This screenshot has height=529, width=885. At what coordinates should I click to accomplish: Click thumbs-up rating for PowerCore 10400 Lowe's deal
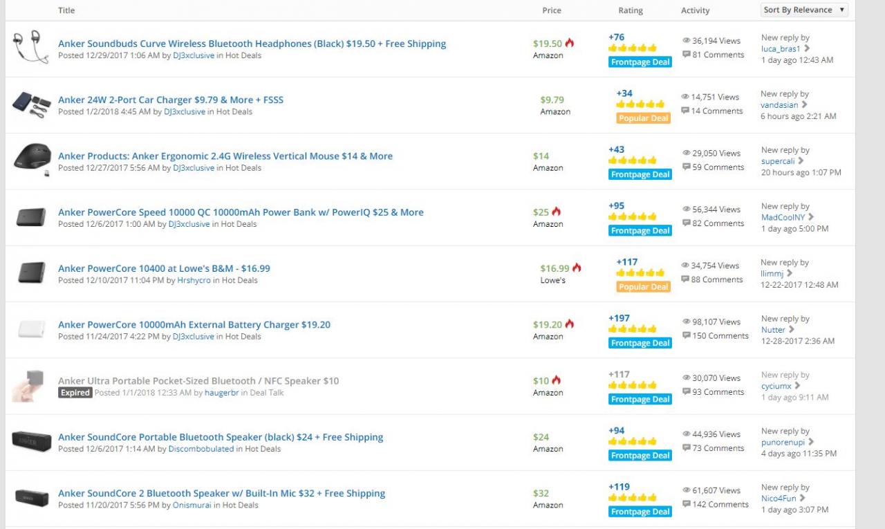[640, 272]
